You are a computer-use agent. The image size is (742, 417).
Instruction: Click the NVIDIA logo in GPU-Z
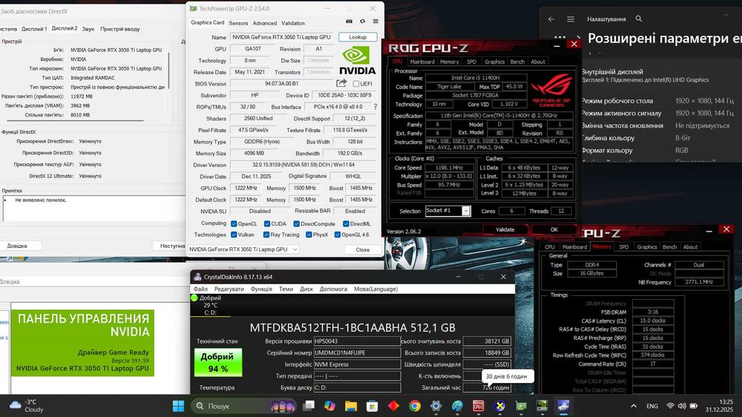358,61
